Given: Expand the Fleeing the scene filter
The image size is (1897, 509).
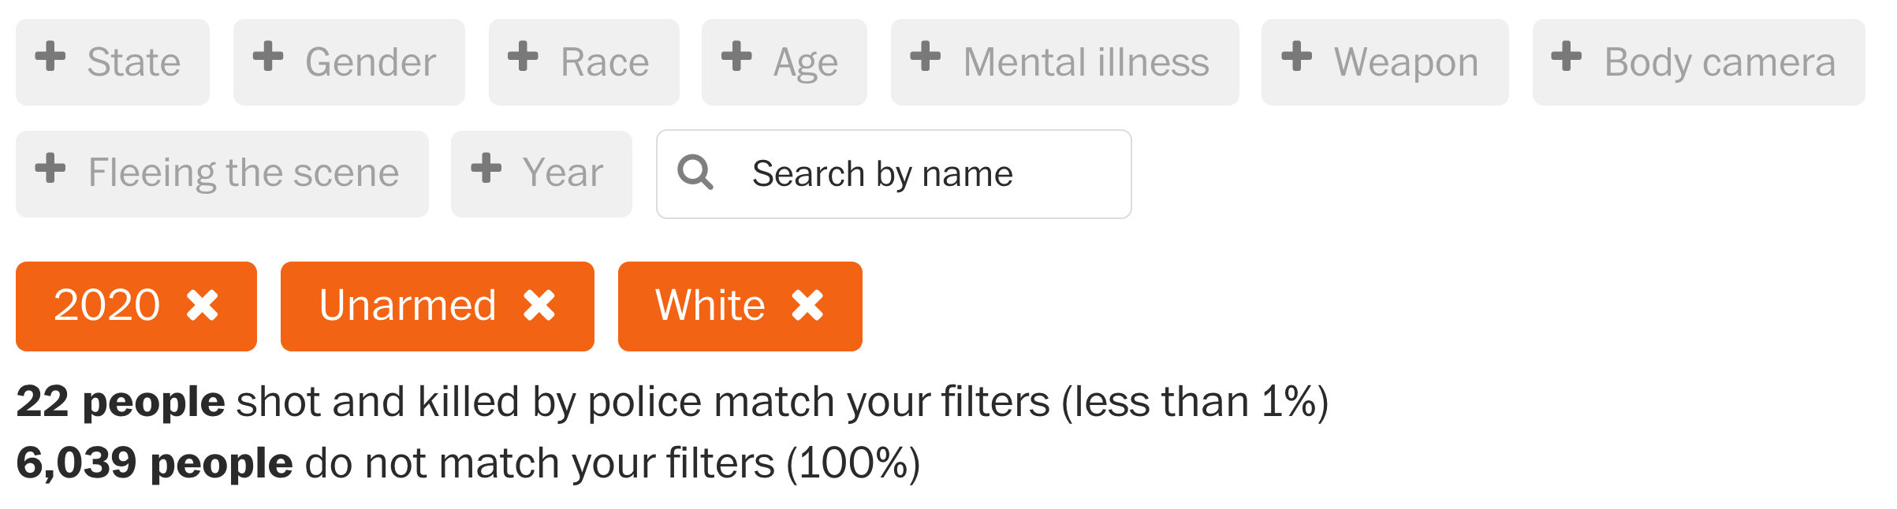Looking at the screenshot, I should (243, 173).
